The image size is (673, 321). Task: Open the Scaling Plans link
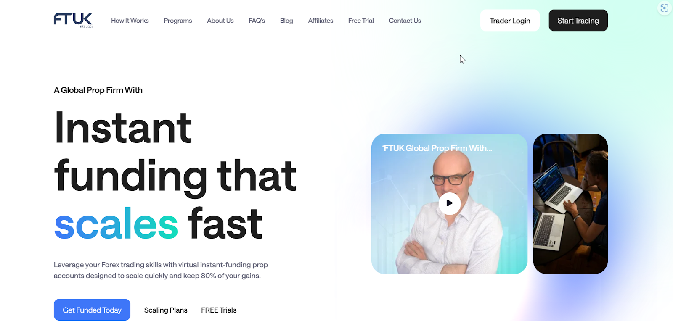pos(166,310)
